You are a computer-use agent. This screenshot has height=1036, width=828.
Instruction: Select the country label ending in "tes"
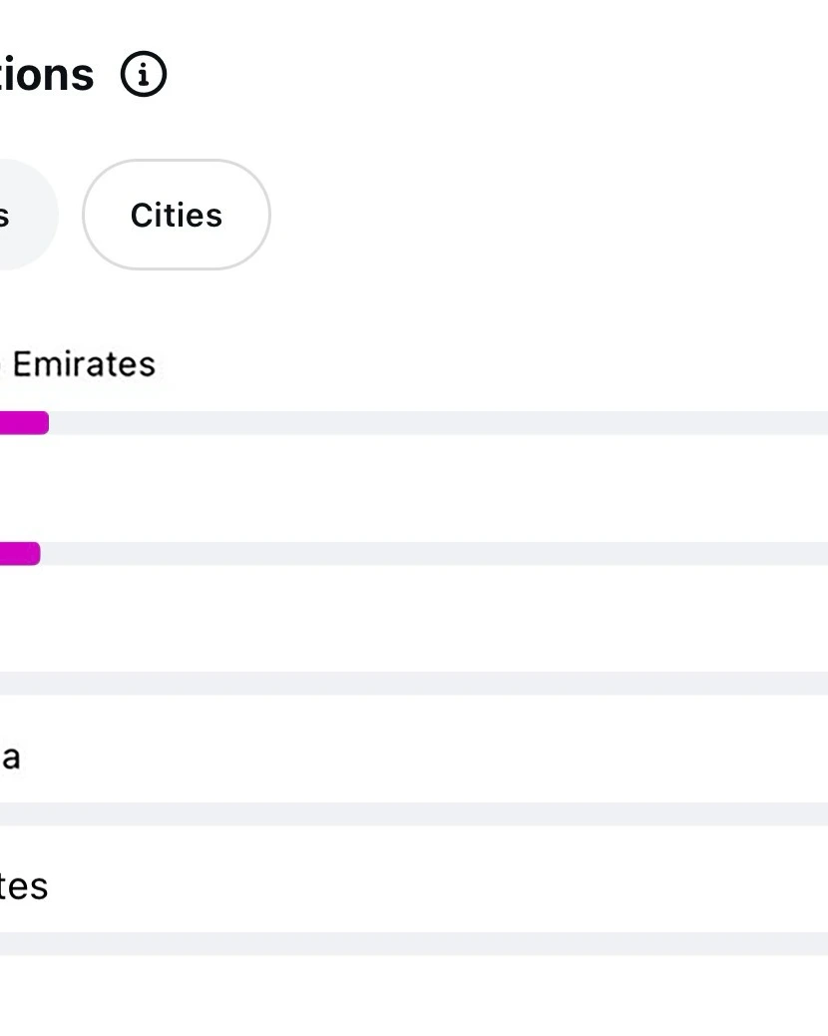pos(24,886)
